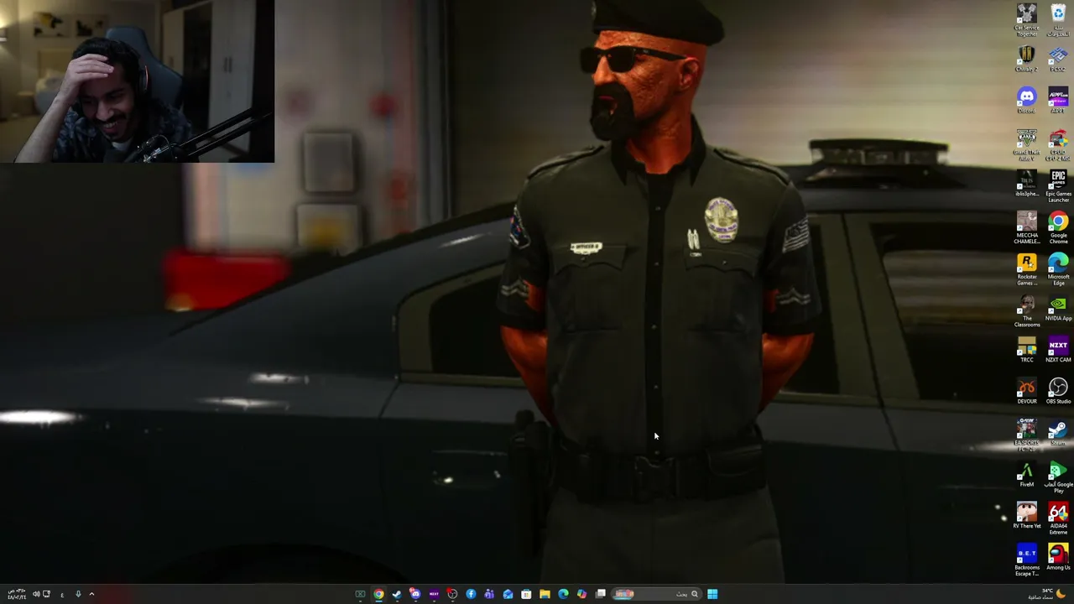Open the Car Service Together desktop shortcut
1074x604 pixels.
click(1026, 20)
